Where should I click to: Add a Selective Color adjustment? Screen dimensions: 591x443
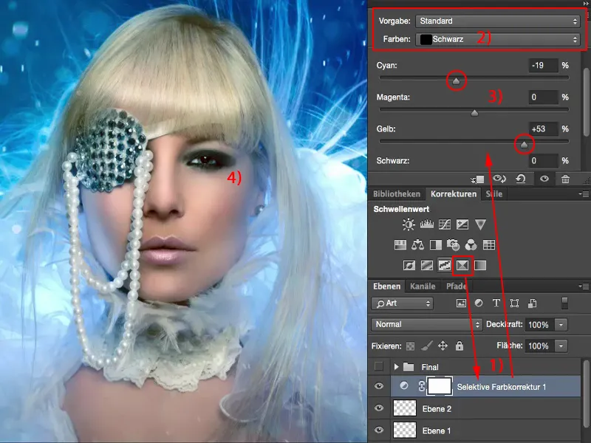(x=462, y=266)
